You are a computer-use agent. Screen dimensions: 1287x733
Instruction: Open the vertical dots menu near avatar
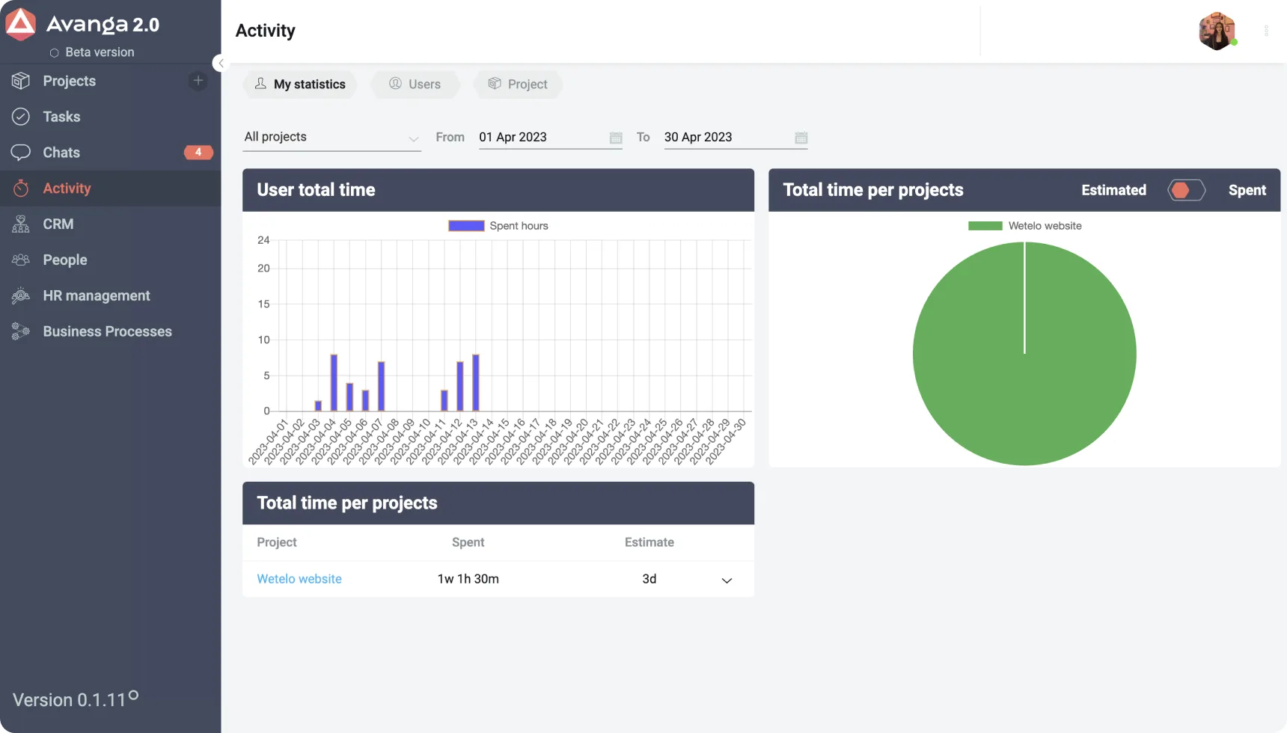[1266, 31]
